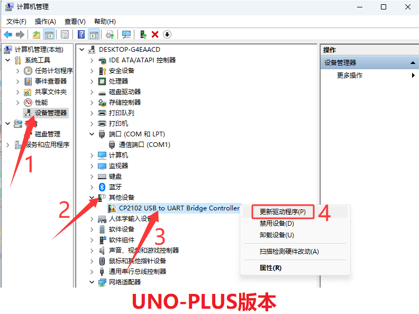The height and width of the screenshot is (314, 419).
Task: Select the 软件组件 category
Action: pos(122,240)
